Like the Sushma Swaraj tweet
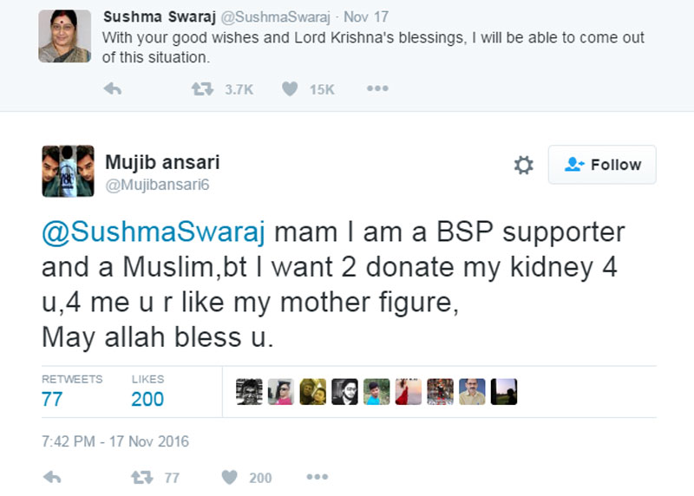Image resolution: width=694 pixels, height=496 pixels. [x=291, y=88]
